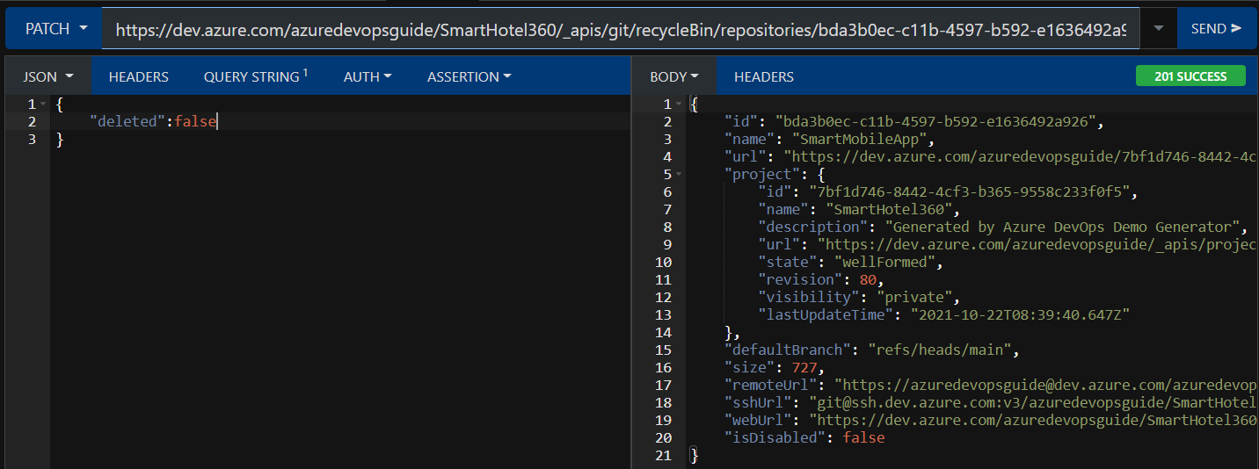
Task: Click the "description" Generated by Azure DevOps line
Action: [1002, 227]
